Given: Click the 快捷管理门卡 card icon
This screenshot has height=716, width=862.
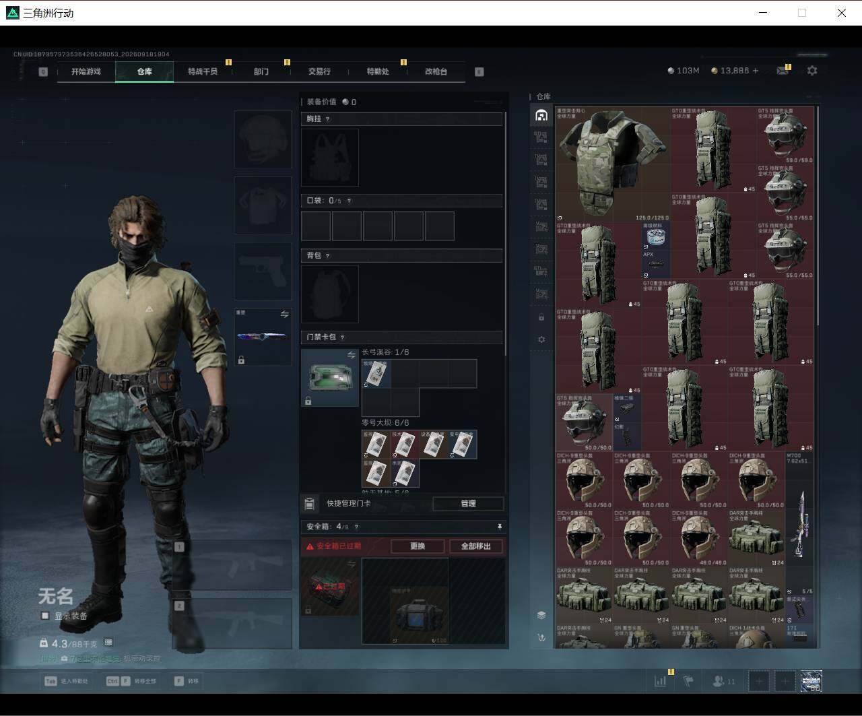Looking at the screenshot, I should click(x=310, y=503).
